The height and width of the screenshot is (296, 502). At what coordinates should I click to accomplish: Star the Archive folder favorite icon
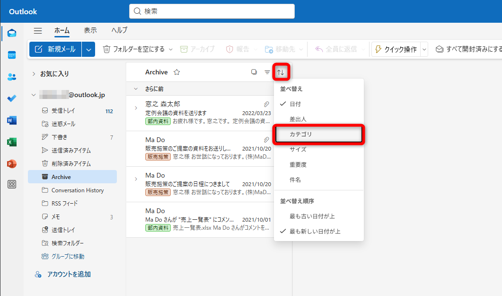pos(177,72)
